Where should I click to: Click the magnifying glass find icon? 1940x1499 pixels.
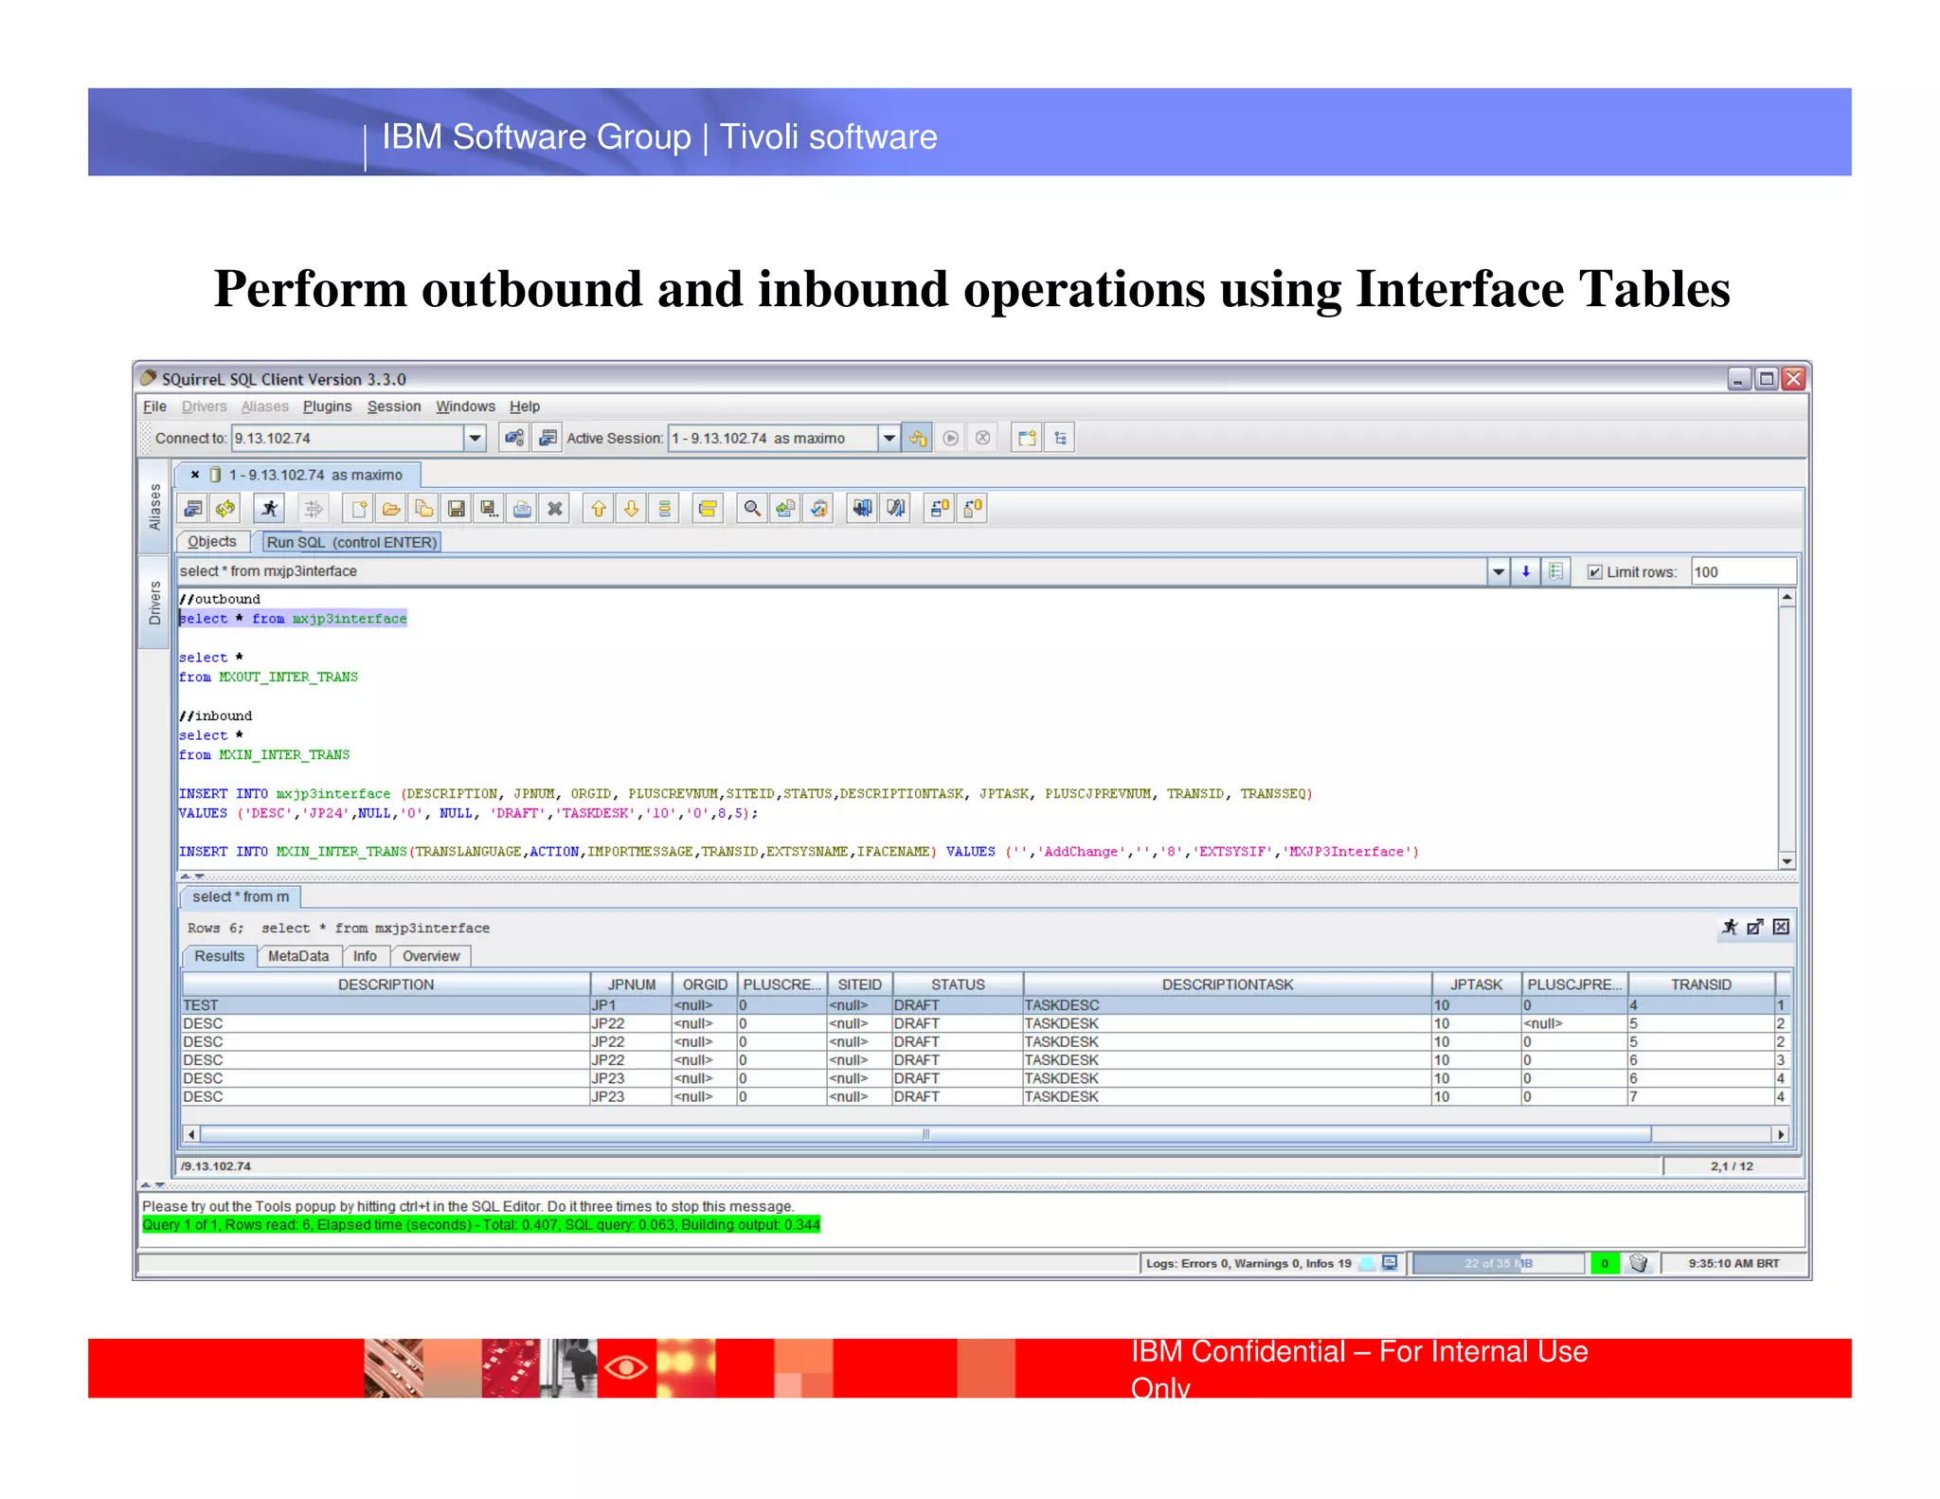click(752, 509)
